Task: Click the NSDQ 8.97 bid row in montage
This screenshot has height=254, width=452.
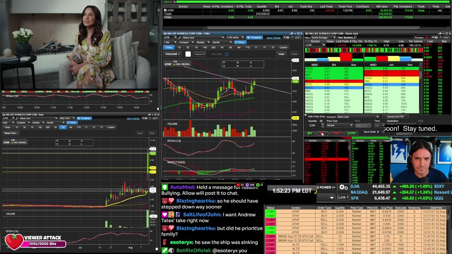Action: pyautogui.click(x=334, y=68)
